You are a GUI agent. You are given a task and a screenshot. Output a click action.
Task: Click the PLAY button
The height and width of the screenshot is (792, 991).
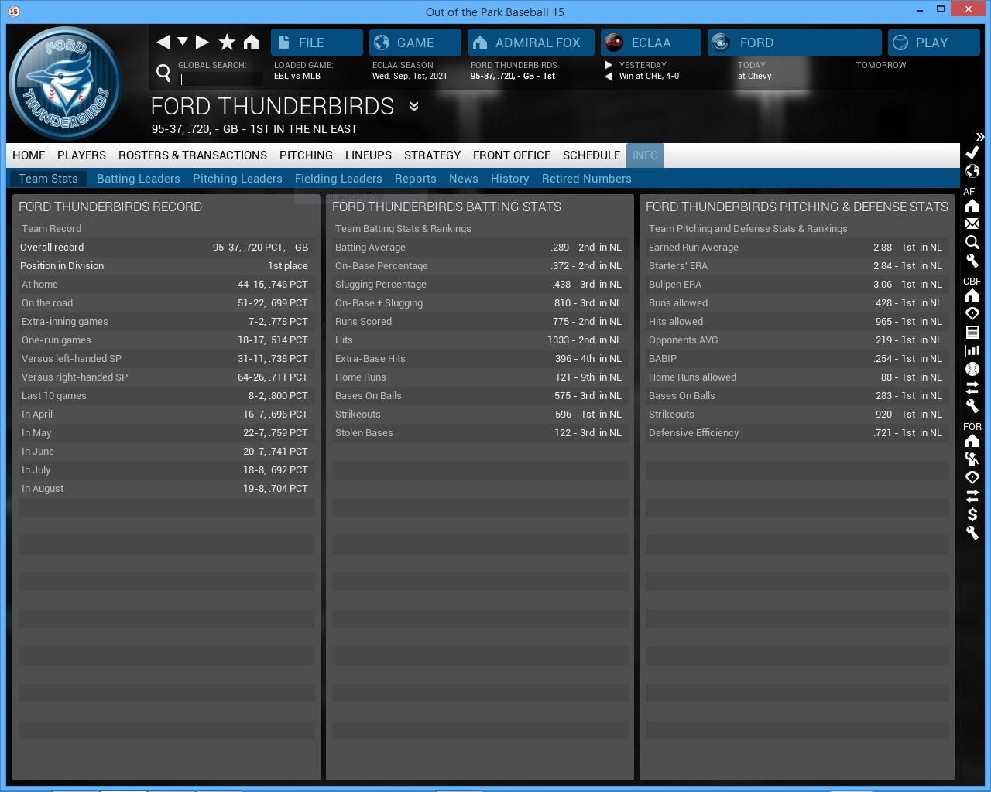pyautogui.click(x=933, y=43)
